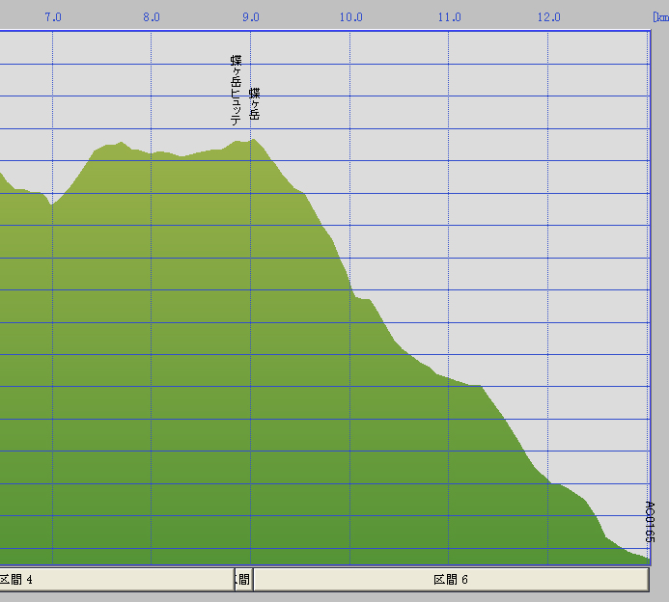Click the profile's highest peak under the 蝶ヶ岳 label
The width and height of the screenshot is (669, 602).
click(x=254, y=140)
